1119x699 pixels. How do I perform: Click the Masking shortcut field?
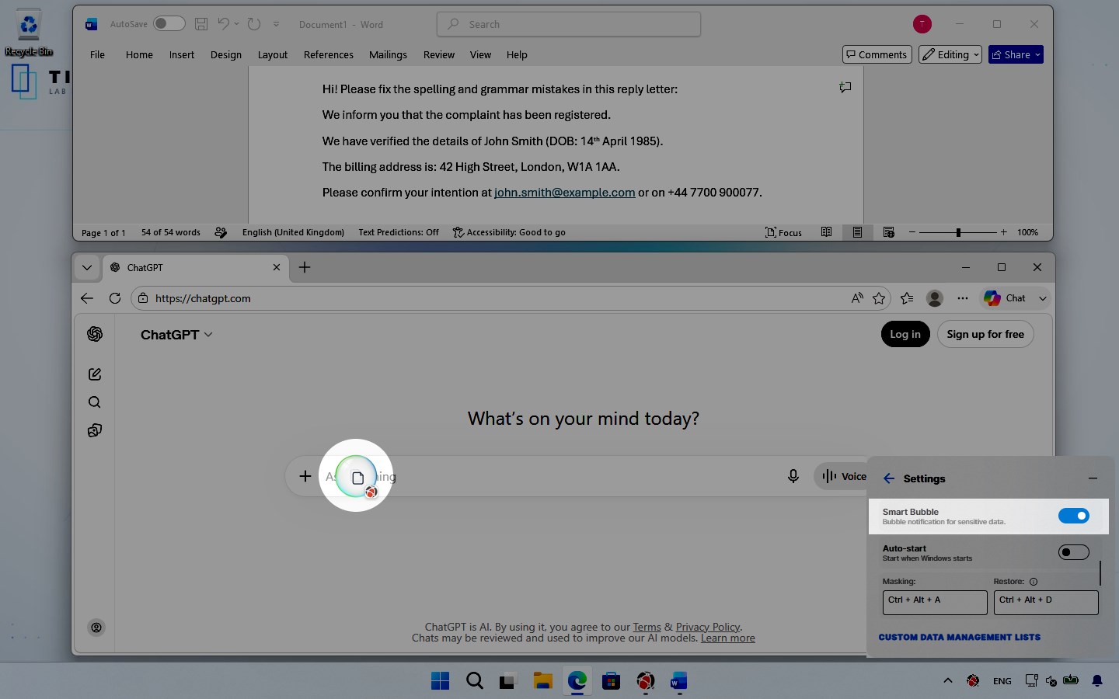(935, 602)
